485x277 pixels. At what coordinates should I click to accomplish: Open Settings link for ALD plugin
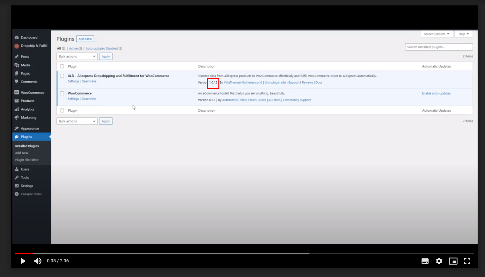pos(73,81)
